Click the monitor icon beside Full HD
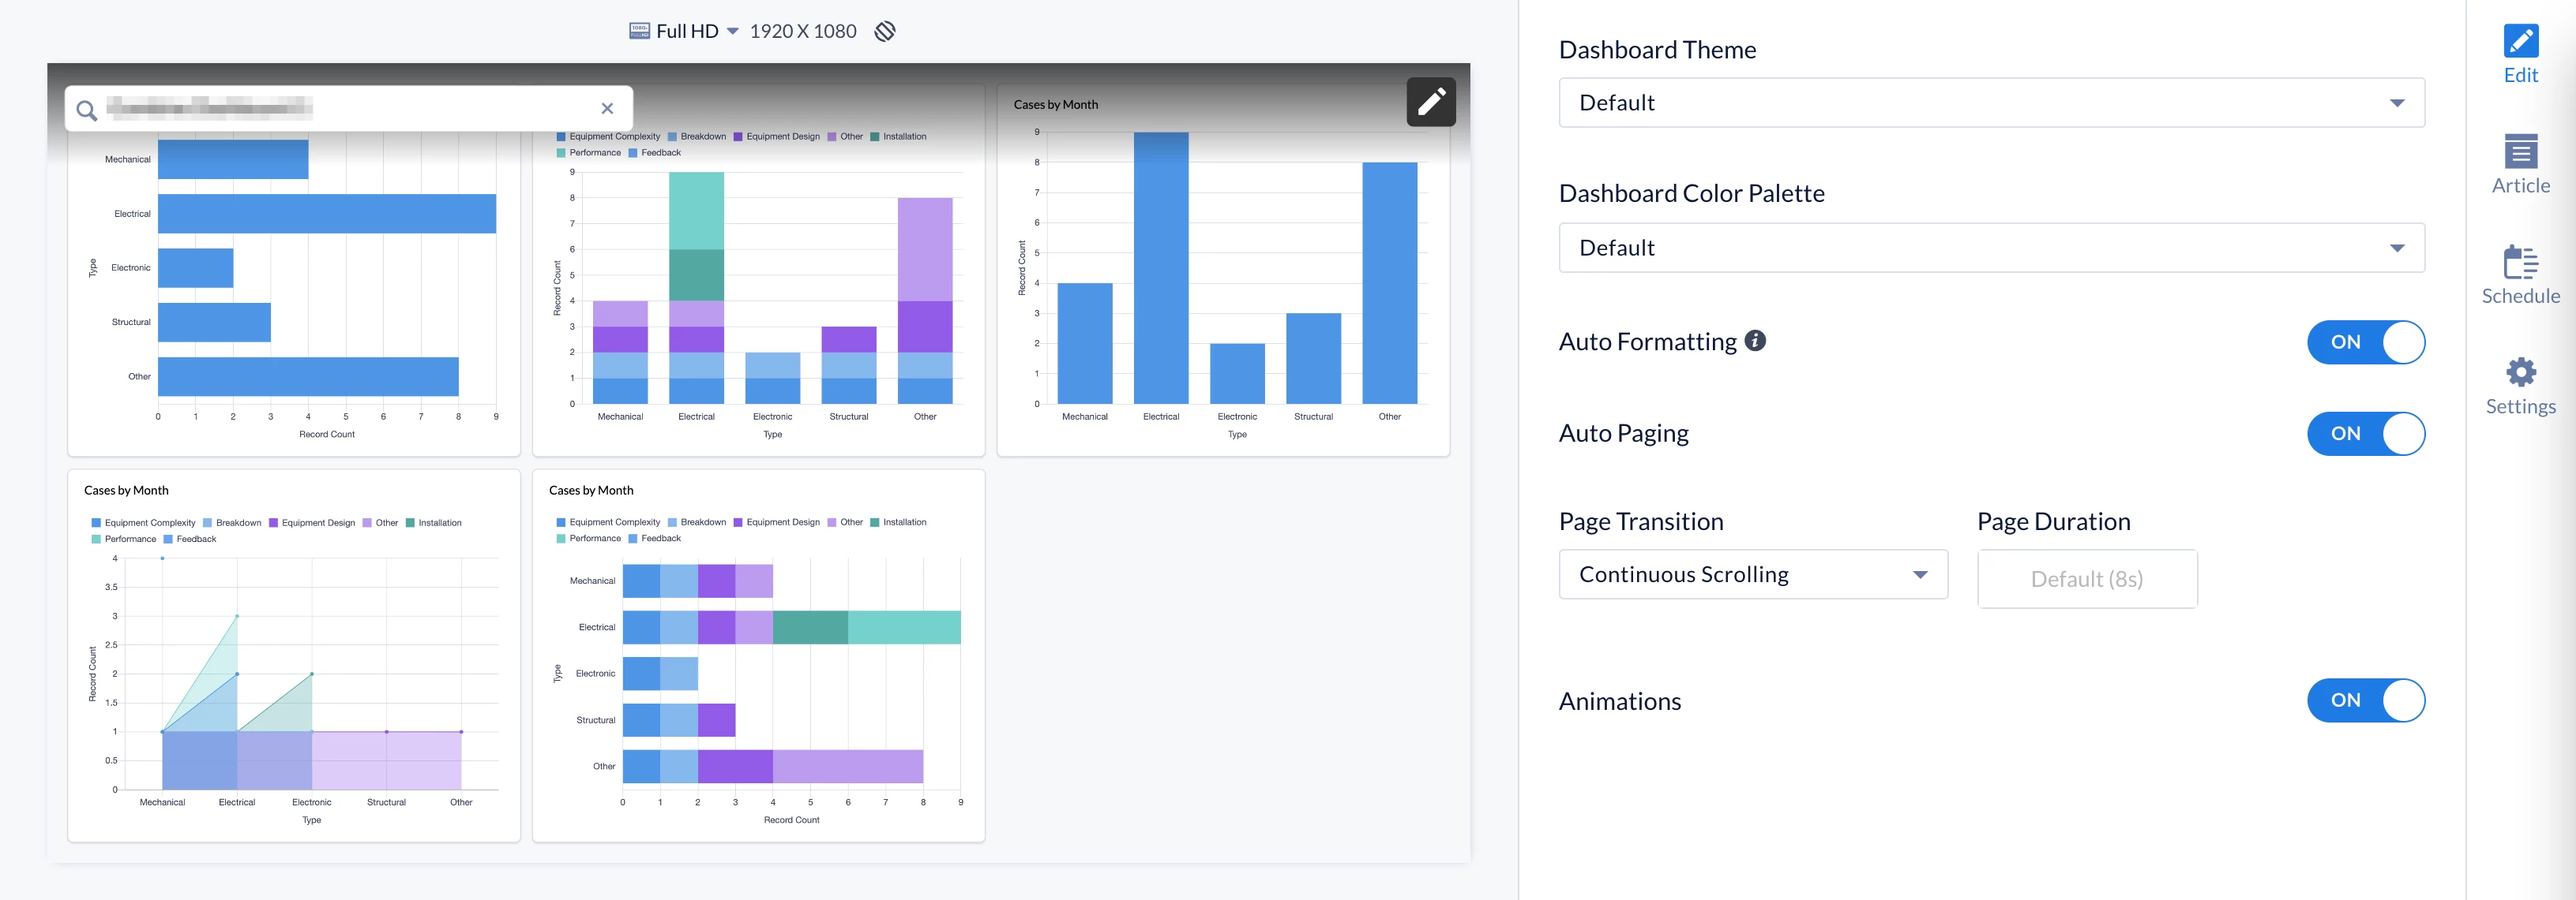Viewport: 2576px width, 900px height. point(639,31)
